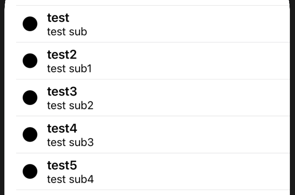
Task: Click the bold title test
Action: click(x=58, y=18)
